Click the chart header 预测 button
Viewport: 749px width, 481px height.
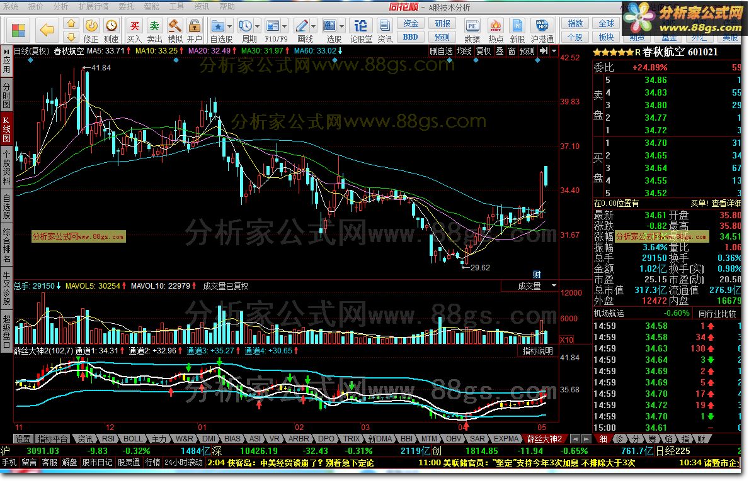527,51
